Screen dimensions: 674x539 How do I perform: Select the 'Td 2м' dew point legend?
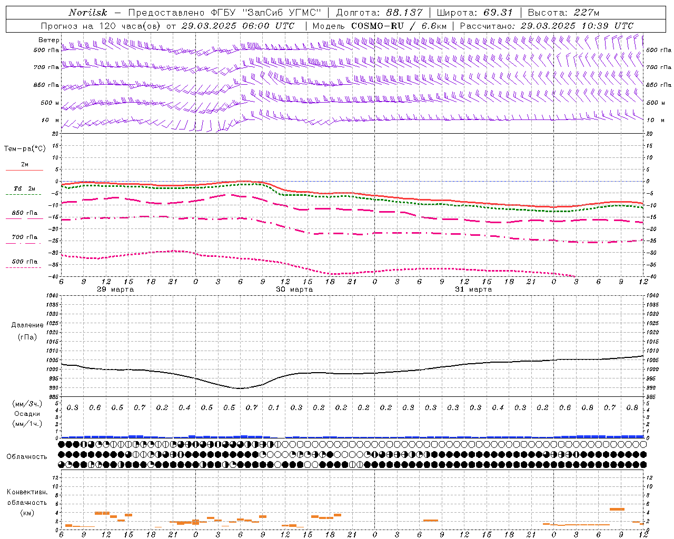(x=24, y=188)
